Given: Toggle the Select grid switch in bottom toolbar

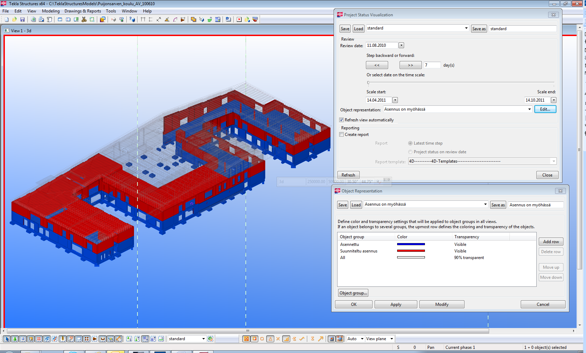Looking at the screenshot, I should [x=47, y=339].
